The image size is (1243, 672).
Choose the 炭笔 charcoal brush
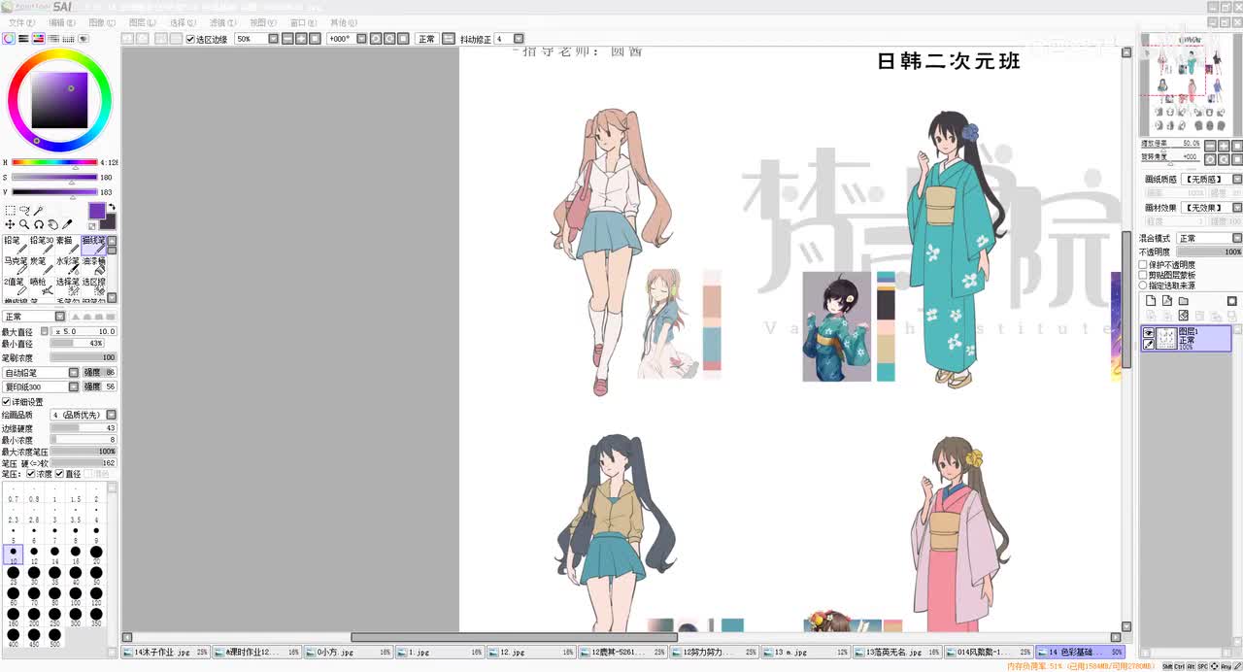(41, 267)
